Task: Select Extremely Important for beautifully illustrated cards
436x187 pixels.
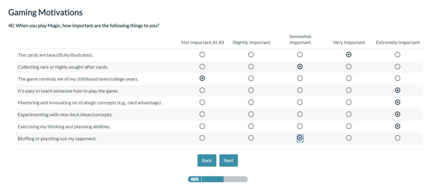Action: 397,55
